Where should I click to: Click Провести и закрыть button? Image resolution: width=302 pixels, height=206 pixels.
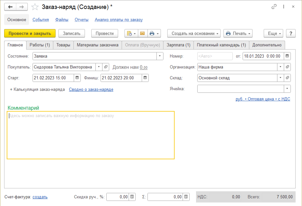30,33
